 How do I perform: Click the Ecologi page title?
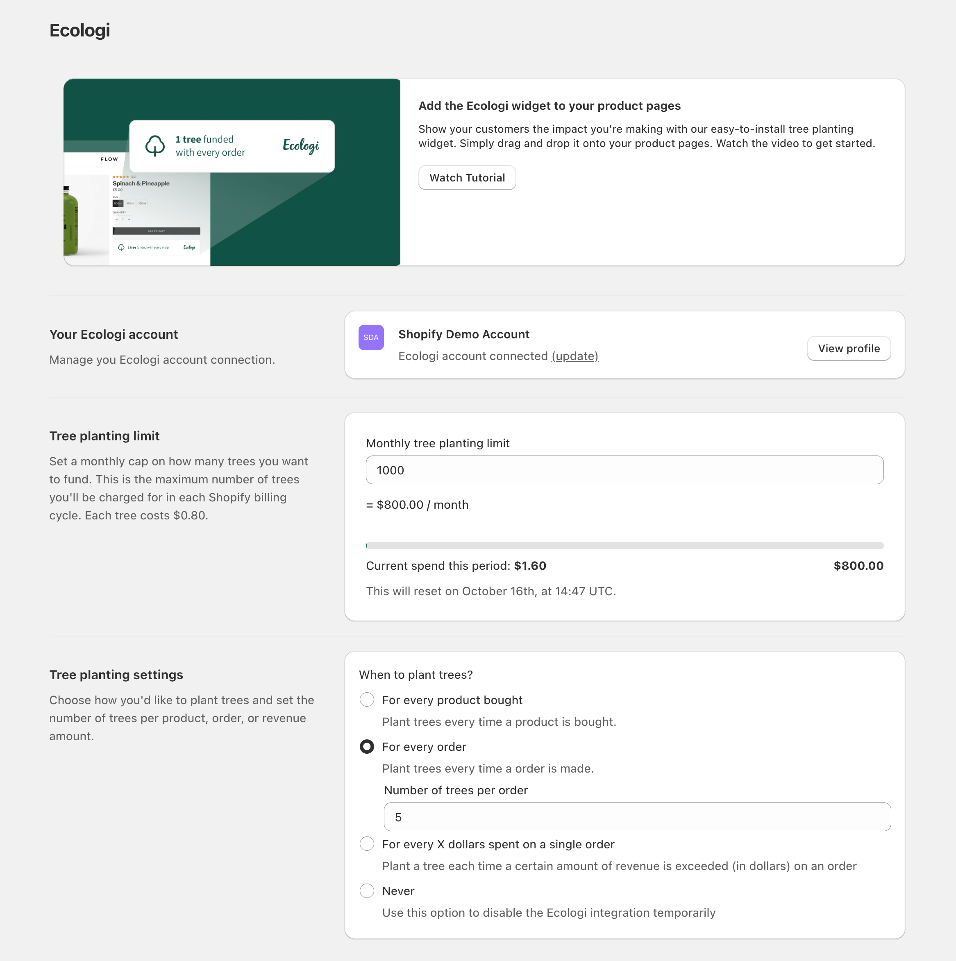click(79, 30)
